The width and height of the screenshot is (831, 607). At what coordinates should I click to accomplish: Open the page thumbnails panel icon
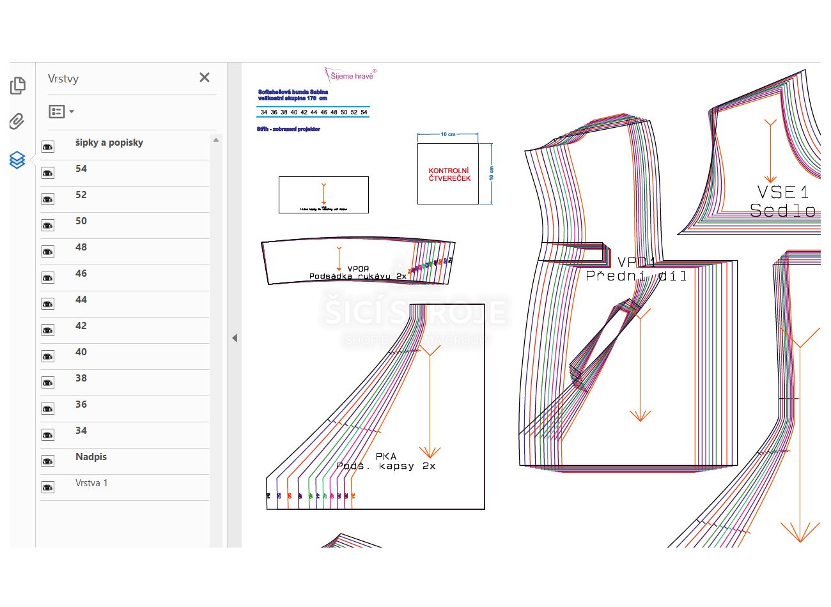(x=18, y=86)
